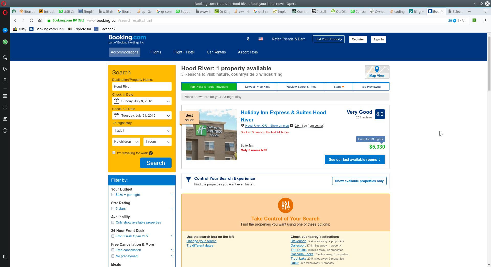This screenshot has height=267, width=491.
Task: Enable the 3 stars filter checkbox
Action: pyautogui.click(x=113, y=208)
